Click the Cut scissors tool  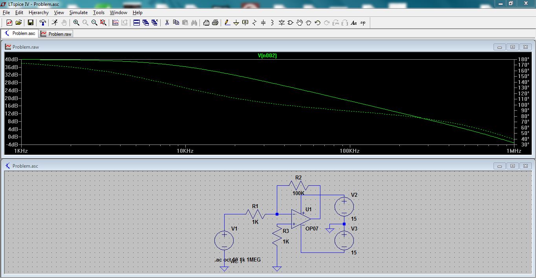click(167, 23)
